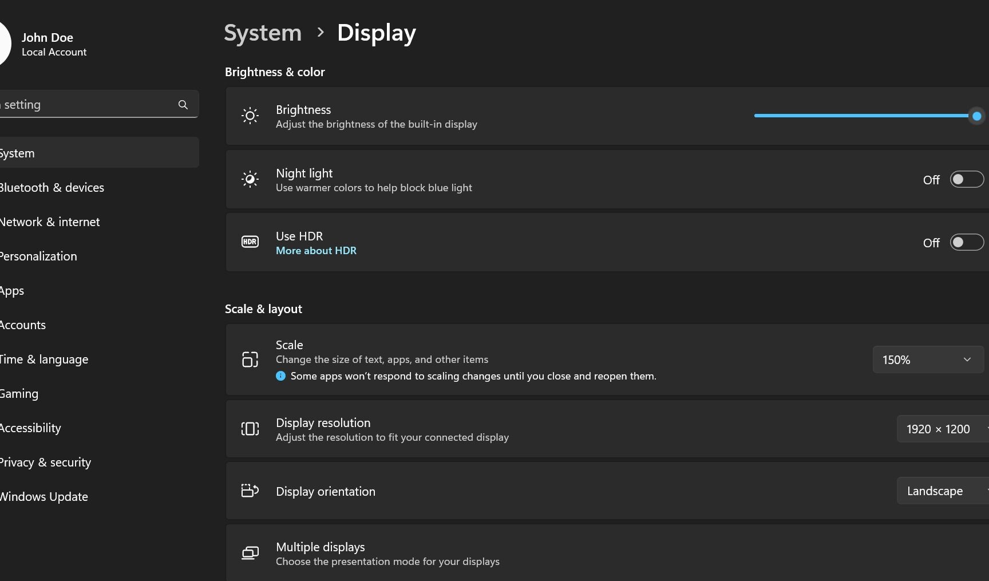Open Night light settings row
This screenshot has width=989, height=581.
click(607, 179)
